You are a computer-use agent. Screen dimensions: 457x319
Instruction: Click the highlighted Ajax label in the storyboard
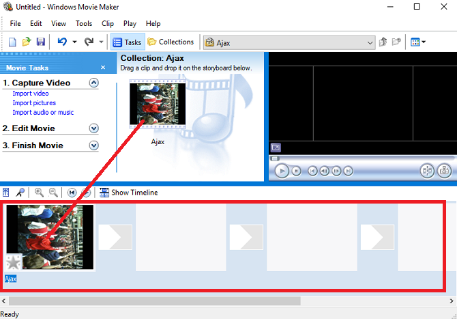10,279
